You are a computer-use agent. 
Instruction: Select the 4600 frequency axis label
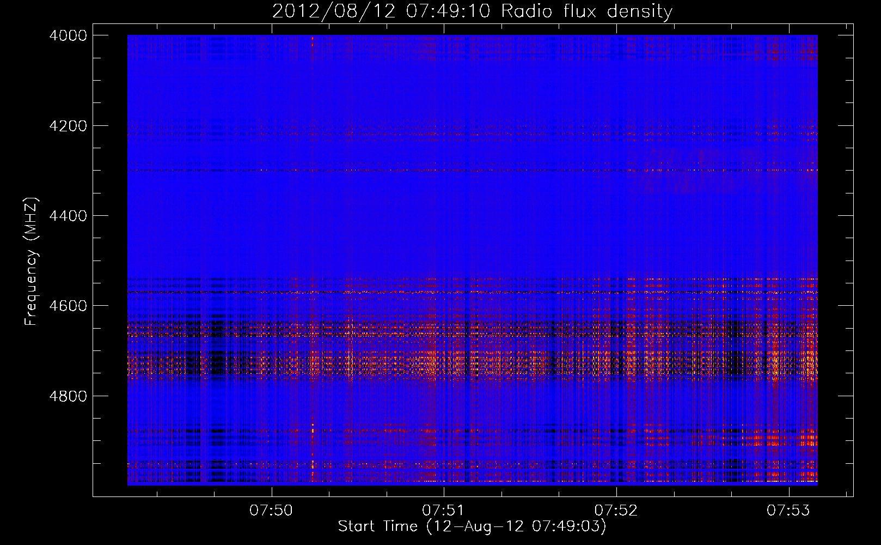click(x=68, y=306)
